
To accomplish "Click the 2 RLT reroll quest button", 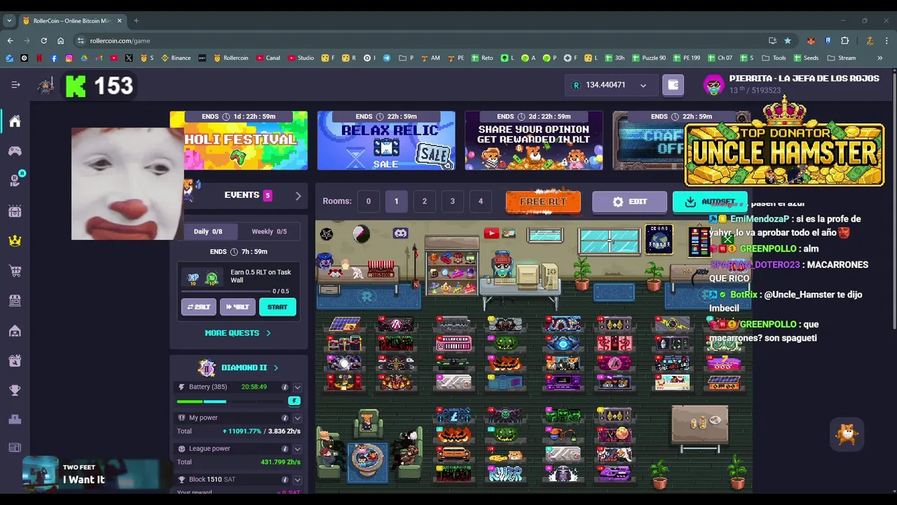I will coord(198,307).
